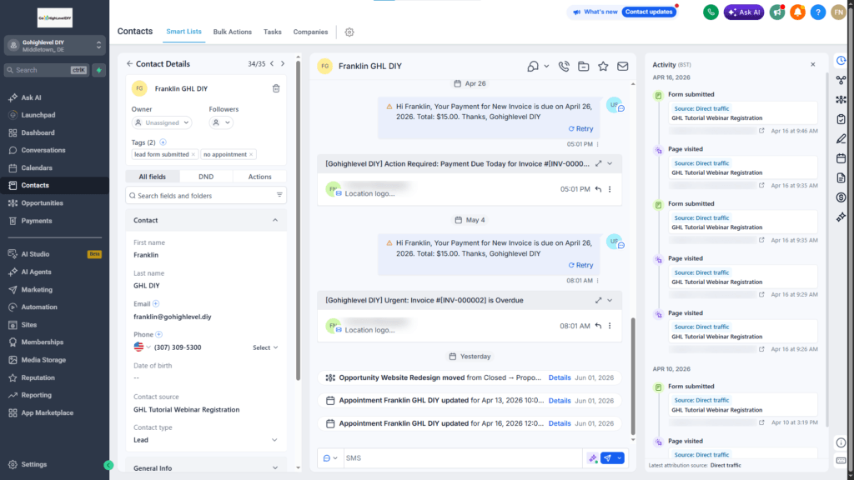854x480 pixels.
Task: Add another phone with plus icon
Action: coord(158,334)
